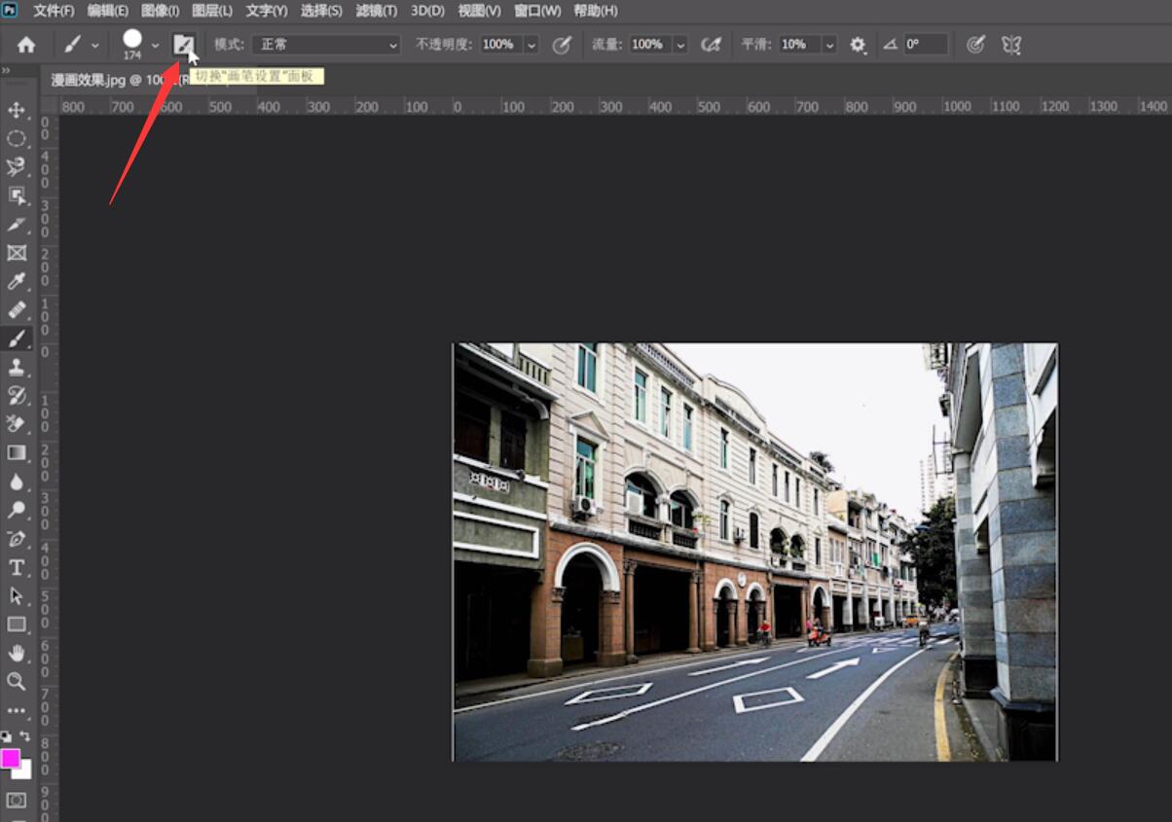Toggle the Brush Settings panel
The image size is (1172, 822).
[x=183, y=45]
